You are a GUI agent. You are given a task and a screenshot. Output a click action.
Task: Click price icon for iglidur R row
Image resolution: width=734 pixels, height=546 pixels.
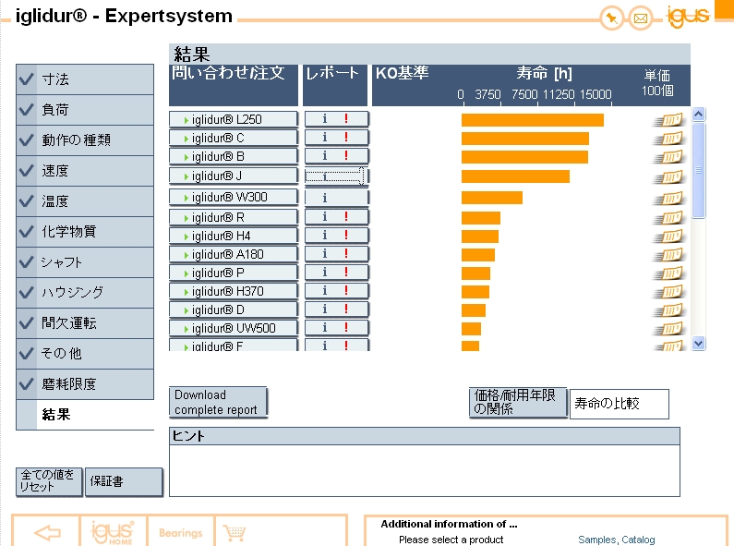[668, 218]
